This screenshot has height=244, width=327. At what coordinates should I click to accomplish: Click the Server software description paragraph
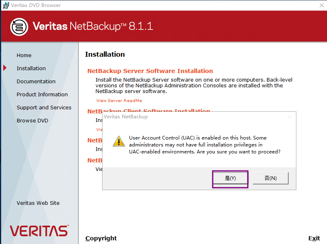pyautogui.click(x=194, y=86)
